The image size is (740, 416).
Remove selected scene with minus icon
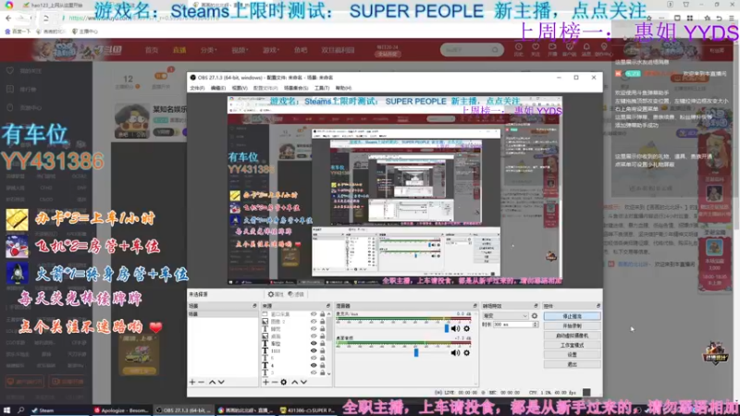201,382
